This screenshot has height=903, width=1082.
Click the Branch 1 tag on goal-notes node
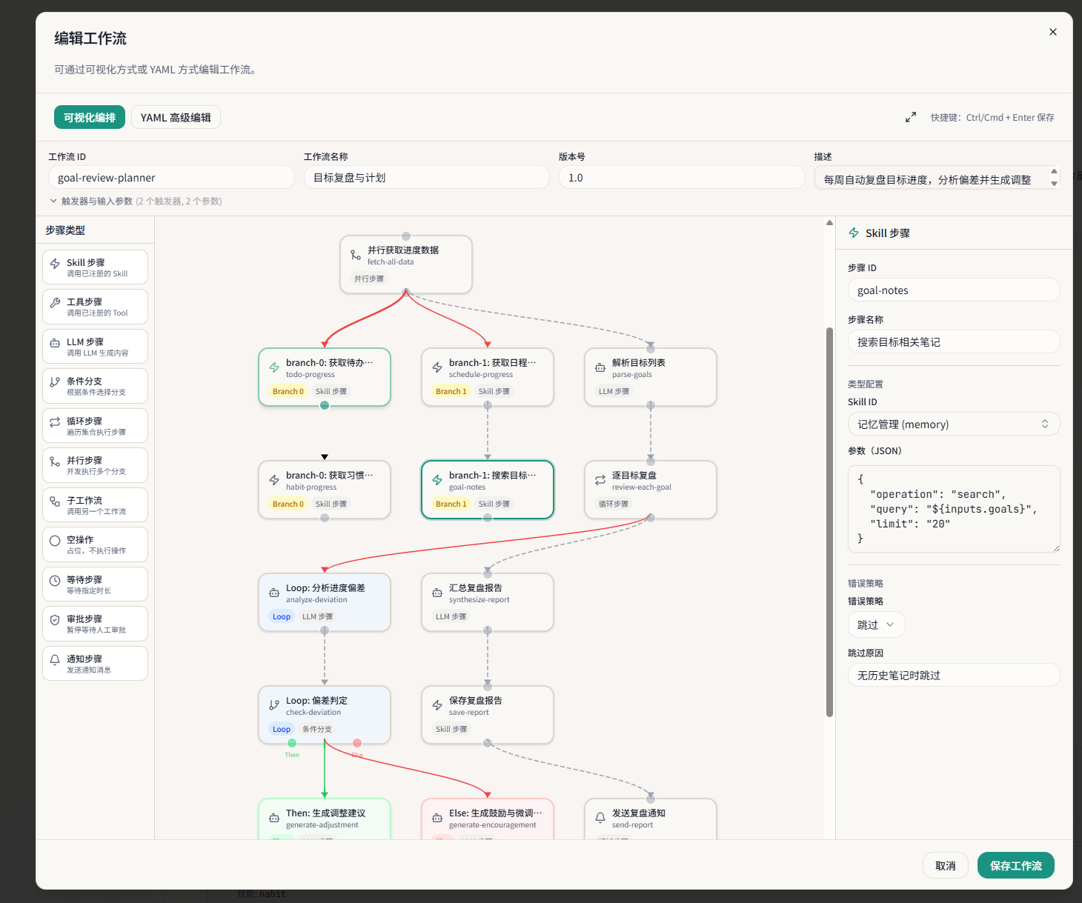[x=451, y=504]
